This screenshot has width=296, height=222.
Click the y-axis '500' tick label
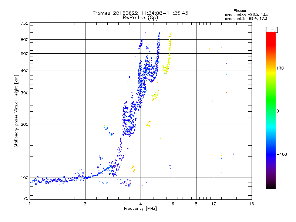(x=24, y=54)
